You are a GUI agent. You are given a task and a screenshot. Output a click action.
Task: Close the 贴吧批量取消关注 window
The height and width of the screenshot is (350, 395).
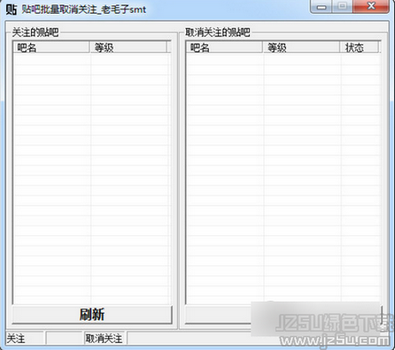pyautogui.click(x=371, y=6)
